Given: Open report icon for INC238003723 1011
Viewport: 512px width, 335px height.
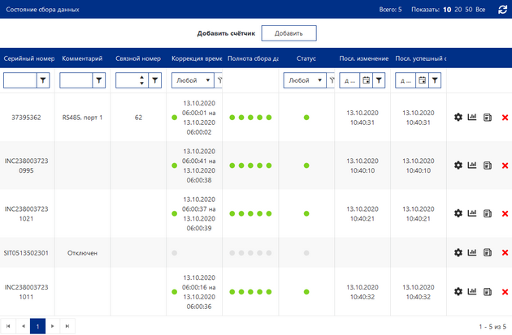Looking at the screenshot, I should (x=488, y=292).
